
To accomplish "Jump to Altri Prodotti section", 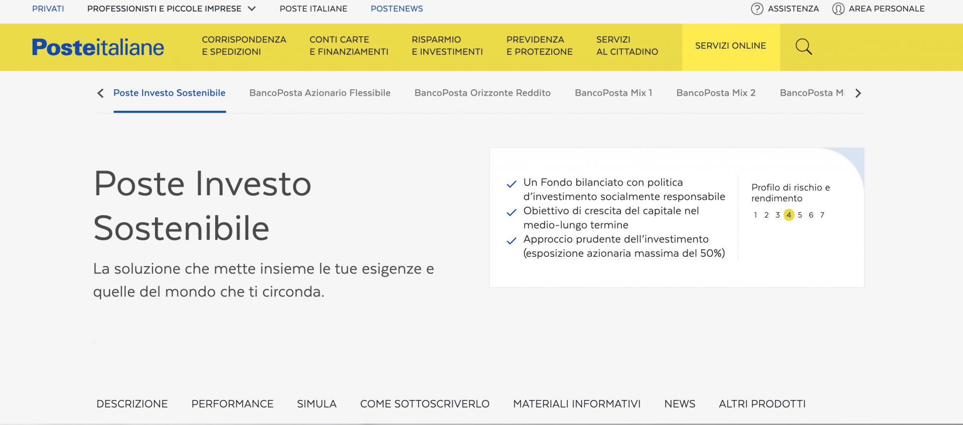I will 762,404.
